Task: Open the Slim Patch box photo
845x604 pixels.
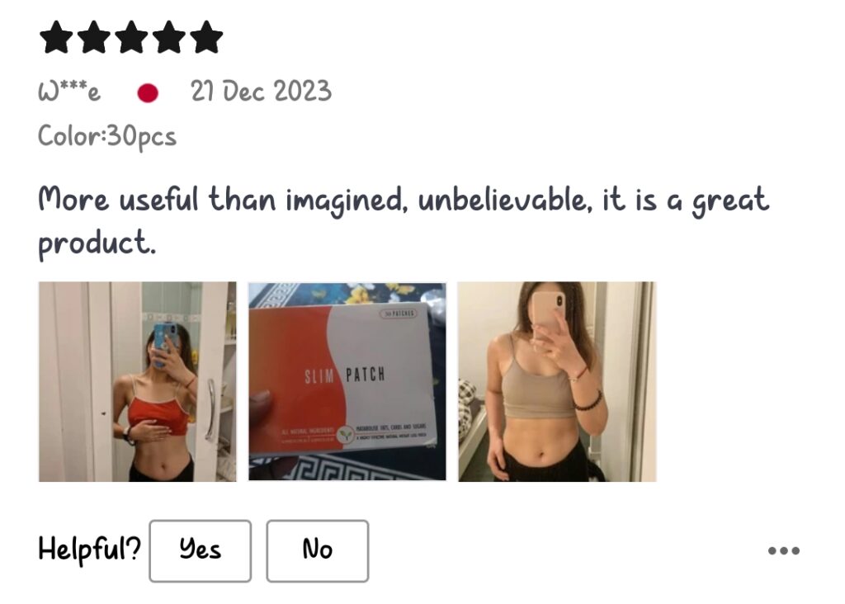Action: (347, 381)
